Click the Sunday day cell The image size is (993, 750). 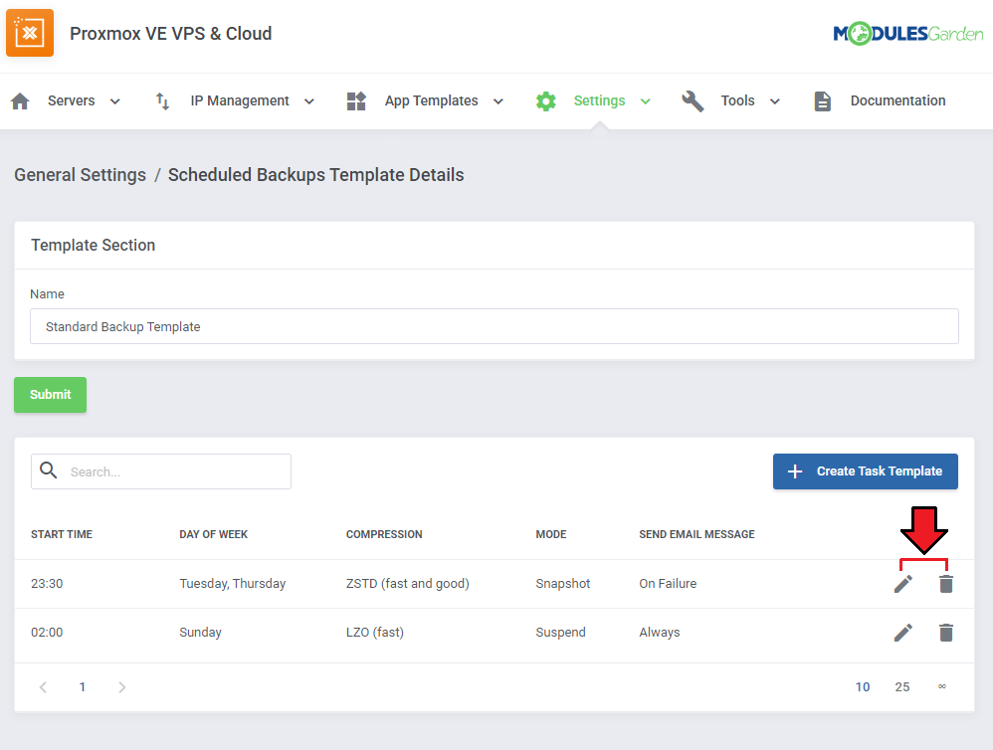point(200,633)
